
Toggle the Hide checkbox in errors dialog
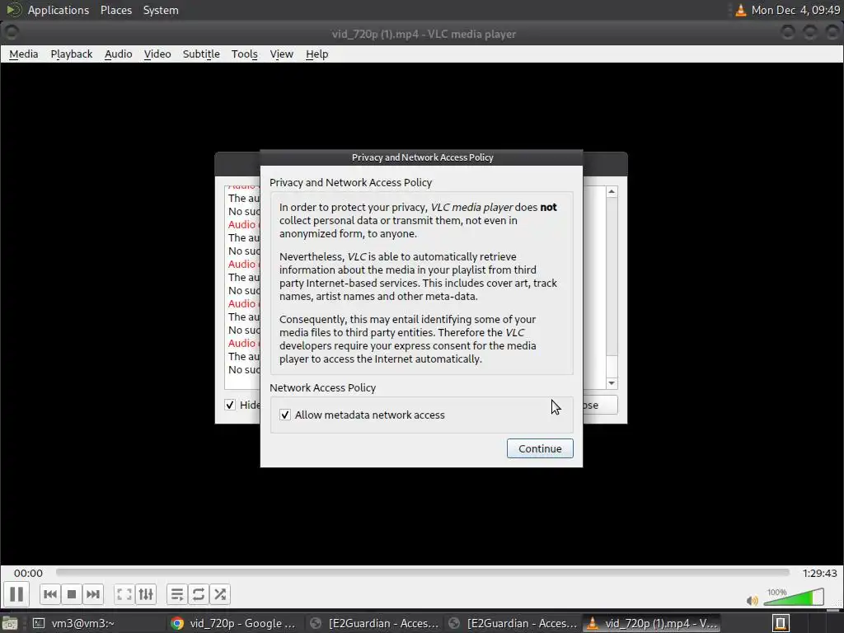230,405
